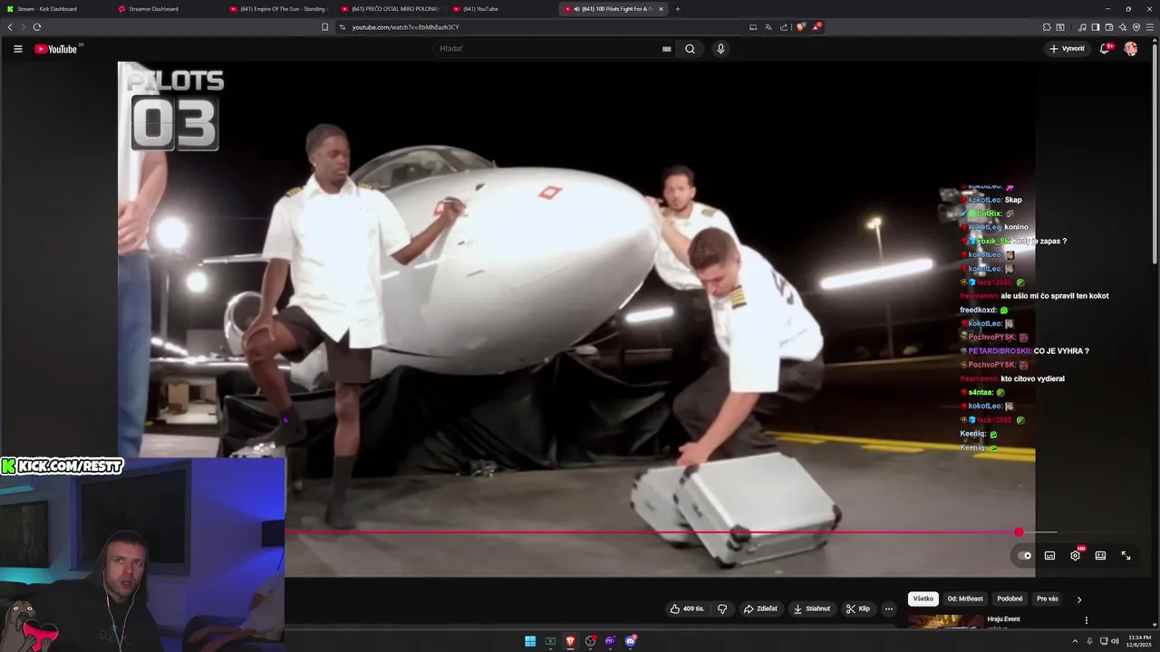Click the Hraju Event video title
The width and height of the screenshot is (1160, 652).
[x=1003, y=619]
